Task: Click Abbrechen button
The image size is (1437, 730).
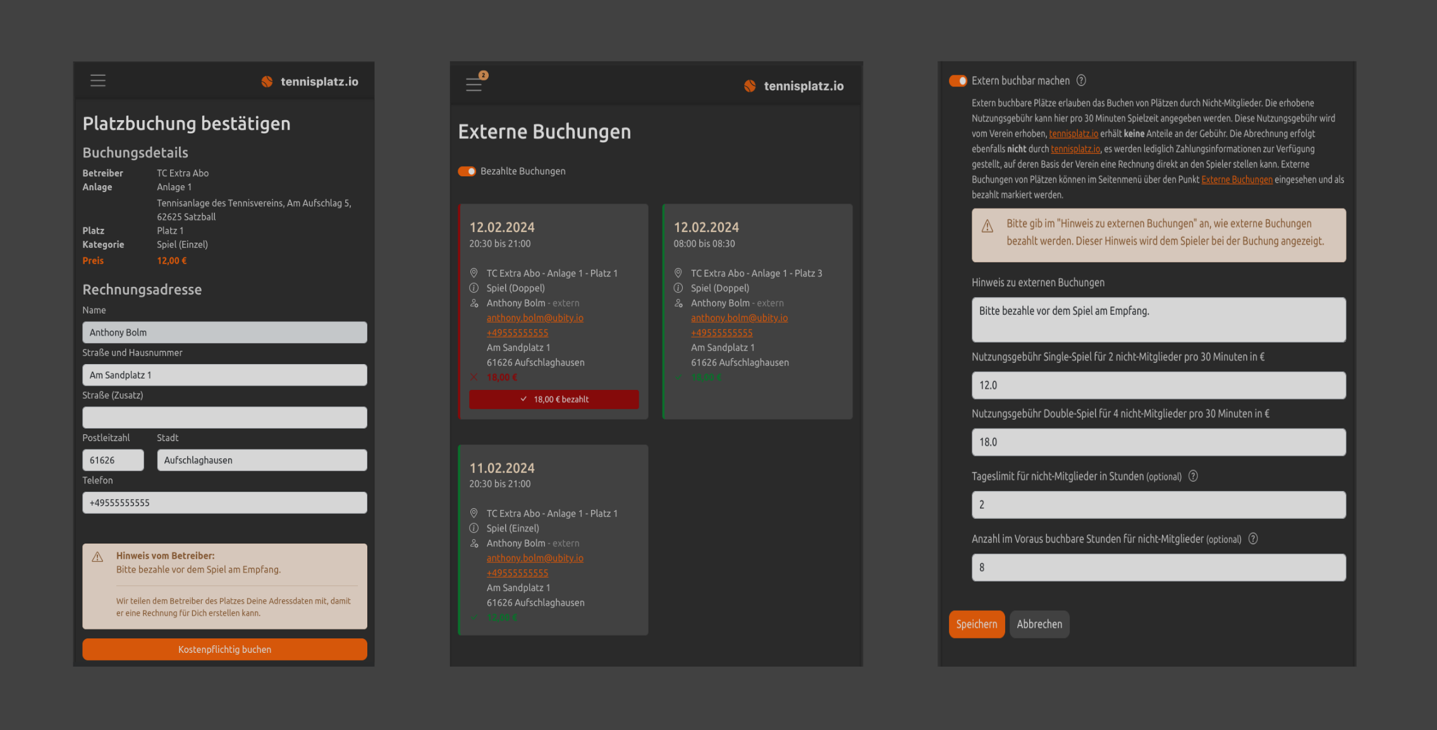Action: click(1039, 624)
